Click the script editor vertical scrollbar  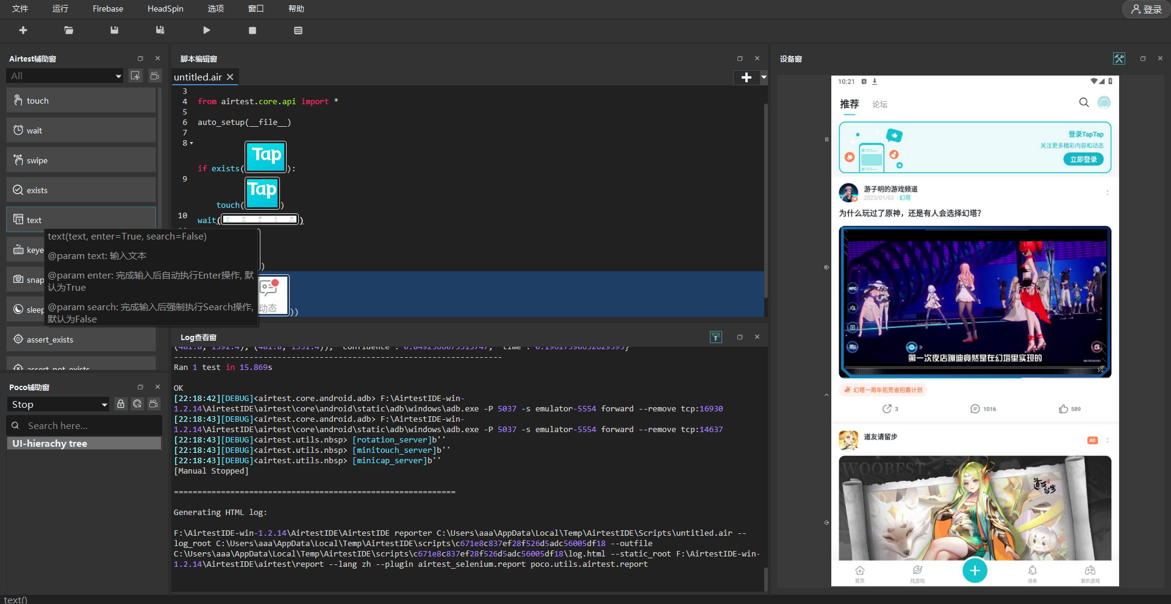pos(765,201)
